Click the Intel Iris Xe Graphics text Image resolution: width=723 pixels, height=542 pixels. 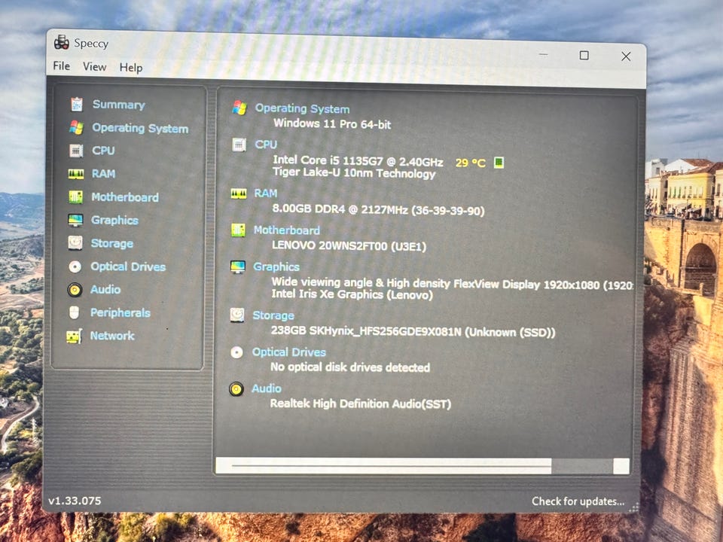(x=352, y=294)
